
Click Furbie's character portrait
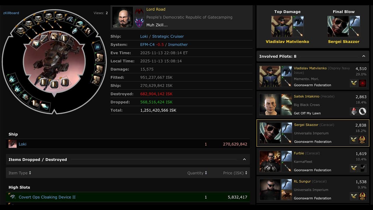pyautogui.click(x=270, y=161)
